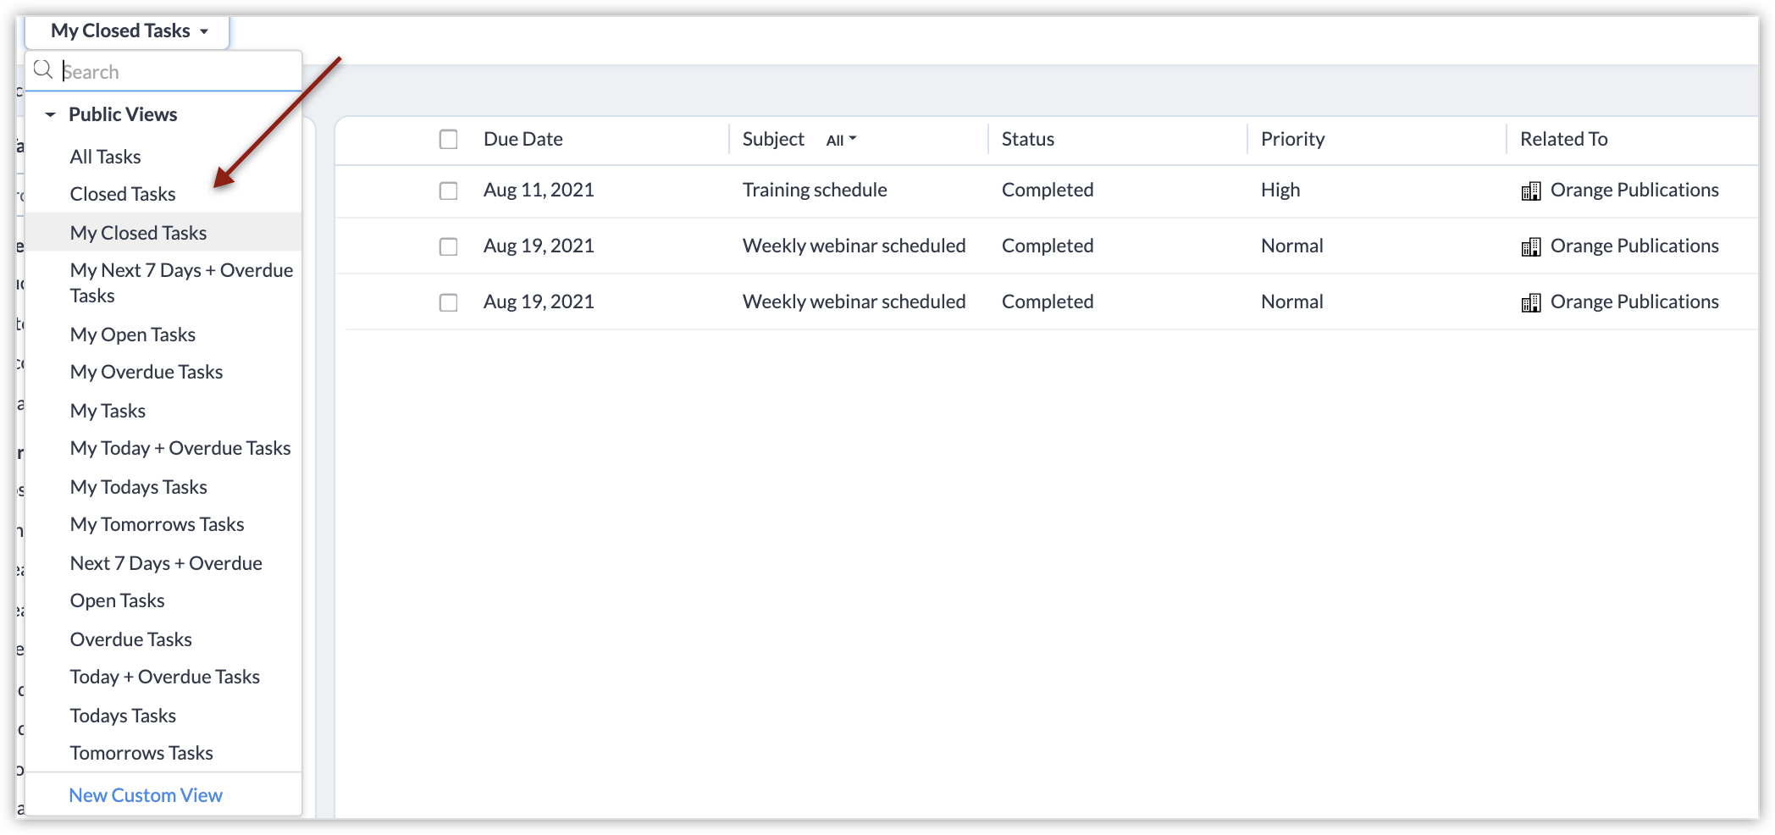Toggle the select-all checkbox in header
Screen dimensions: 1775x835
click(448, 139)
